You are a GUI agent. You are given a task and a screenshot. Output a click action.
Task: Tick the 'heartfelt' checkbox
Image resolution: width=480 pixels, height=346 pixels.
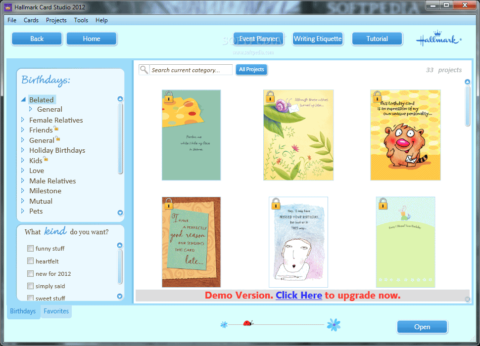click(30, 260)
